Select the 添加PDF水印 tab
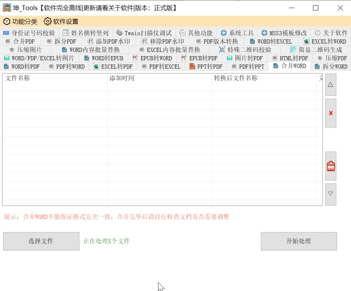The width and height of the screenshot is (351, 291). click(x=109, y=41)
